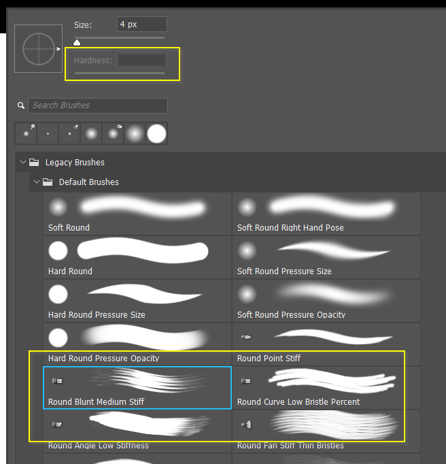Select the Legacy Brushes group label
Image resolution: width=446 pixels, height=464 pixels.
pos(75,163)
